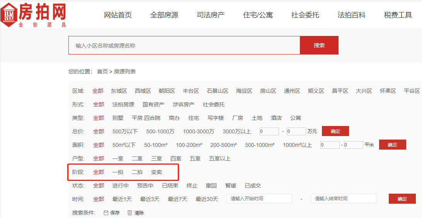Choose 平房.四合院 property type
Viewport: 422px width, 218px height.
pyautogui.click(x=146, y=118)
